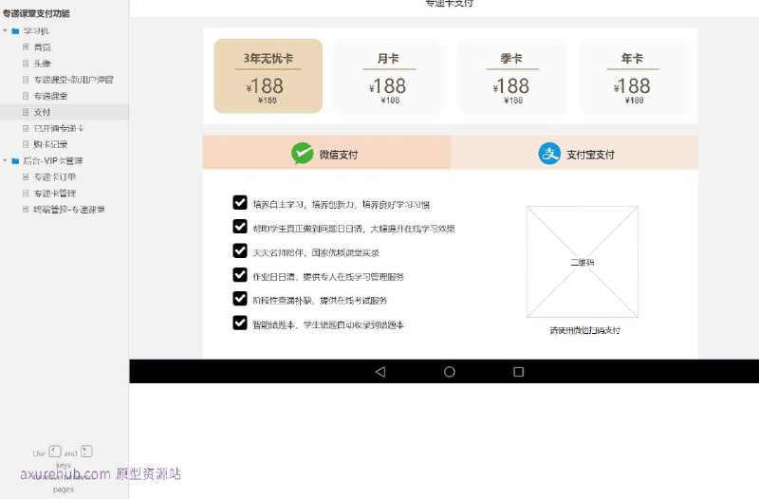Select the 年卡 card
759x499 pixels.
633,76
